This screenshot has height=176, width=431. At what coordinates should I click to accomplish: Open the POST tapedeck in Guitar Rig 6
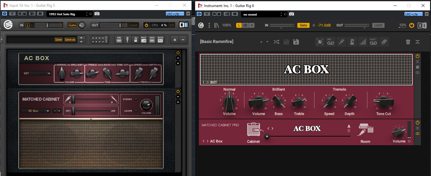tap(373, 42)
